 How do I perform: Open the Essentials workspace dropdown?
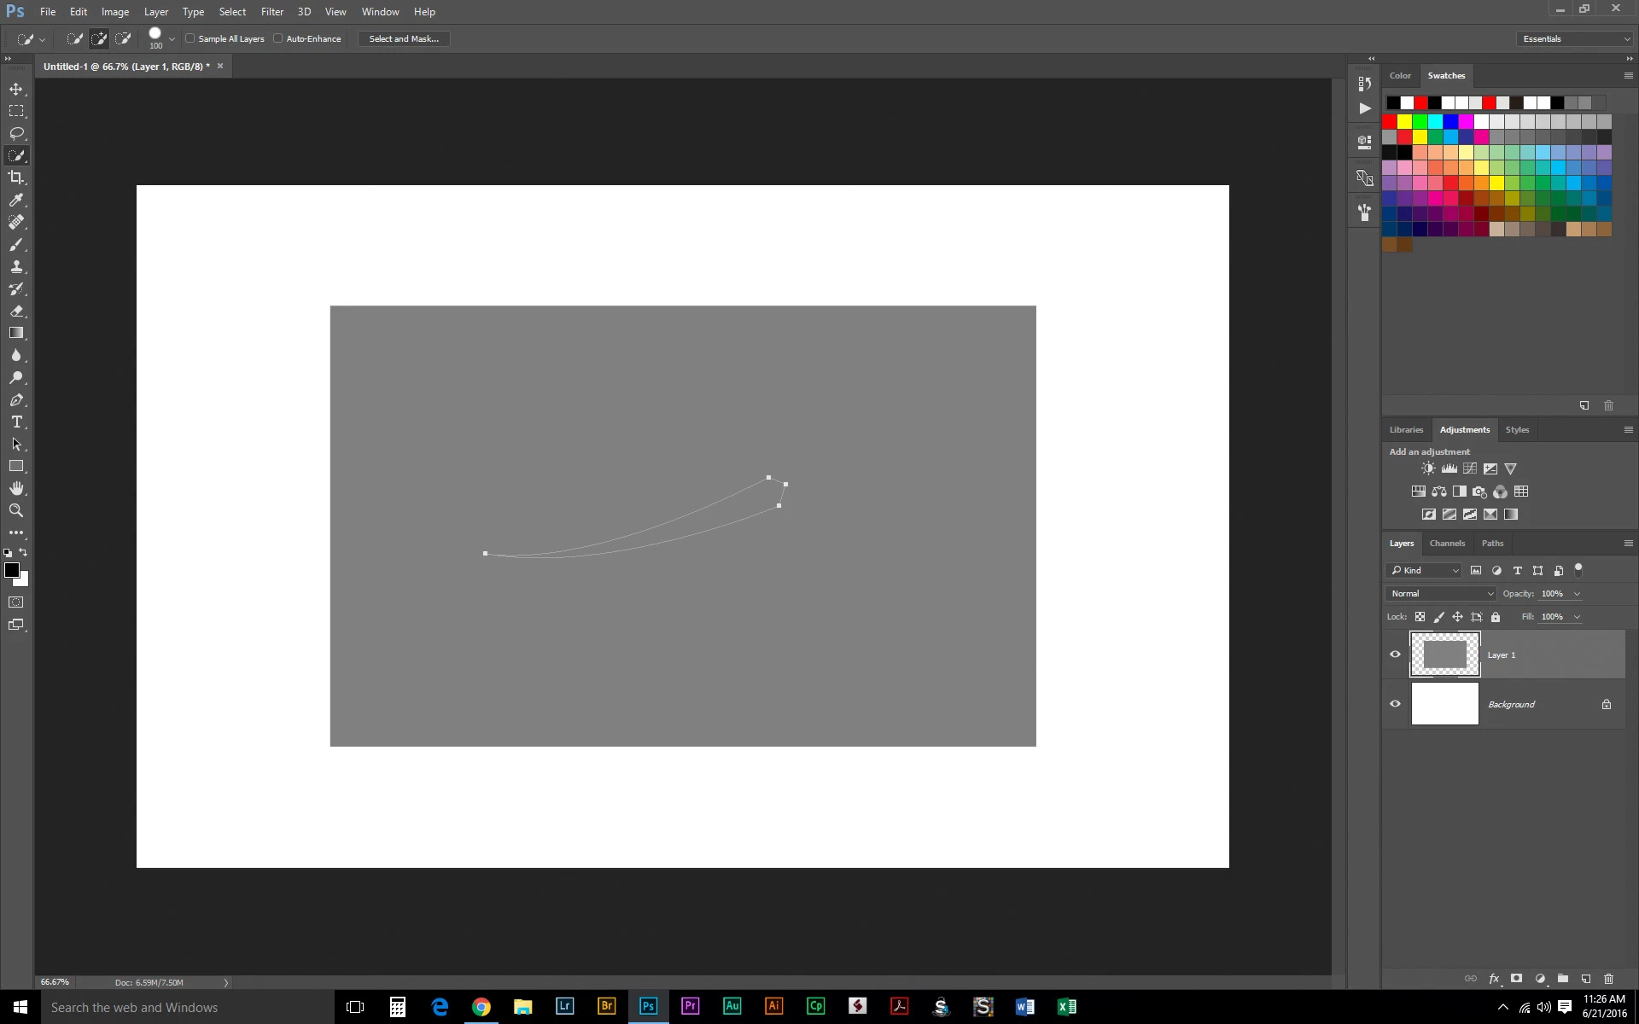point(1575,38)
